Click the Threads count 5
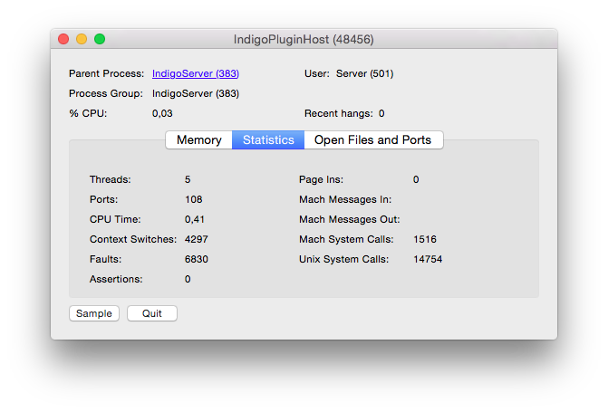Image resolution: width=608 pixels, height=412 pixels. click(188, 179)
